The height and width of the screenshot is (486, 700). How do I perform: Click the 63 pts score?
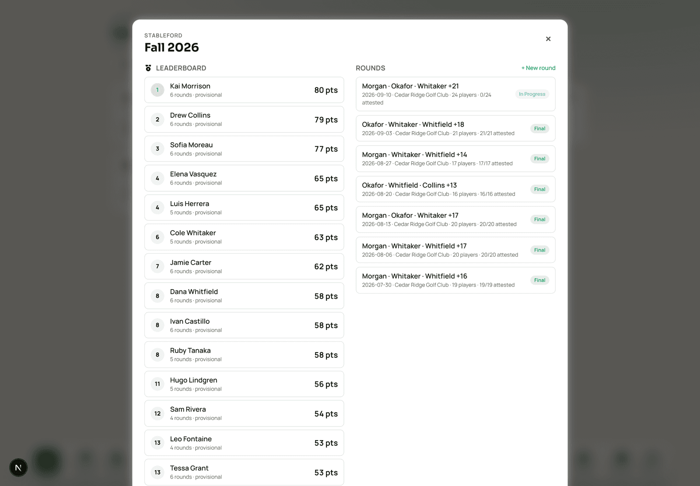[x=326, y=238]
